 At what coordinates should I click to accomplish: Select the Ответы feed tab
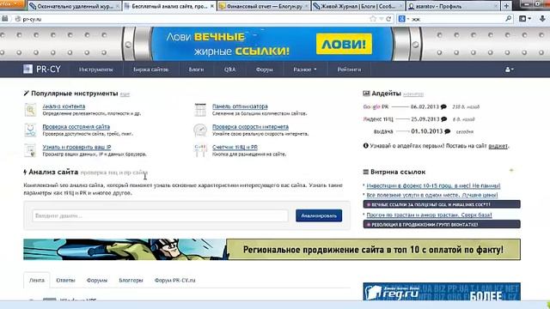65,281
